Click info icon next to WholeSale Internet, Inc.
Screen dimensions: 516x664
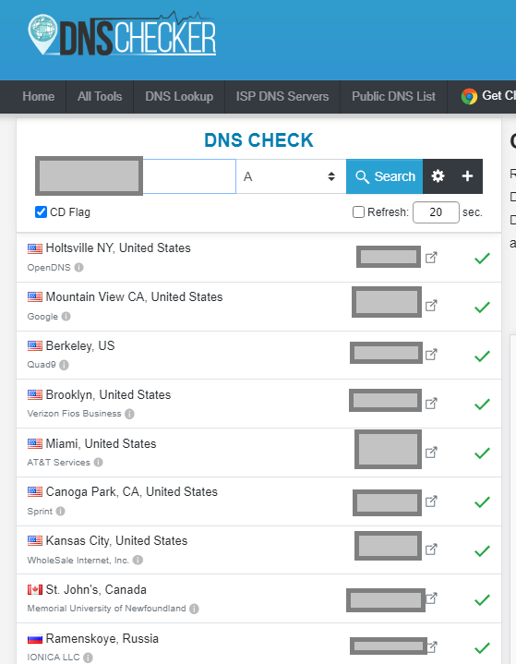click(138, 560)
